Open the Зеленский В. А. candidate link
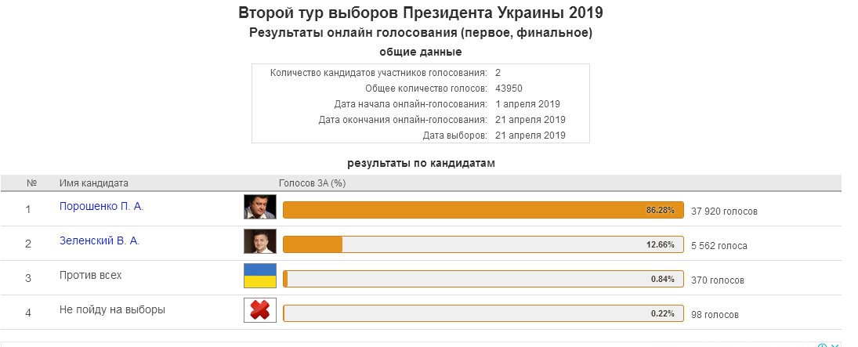The height and width of the screenshot is (347, 858). pyautogui.click(x=100, y=240)
